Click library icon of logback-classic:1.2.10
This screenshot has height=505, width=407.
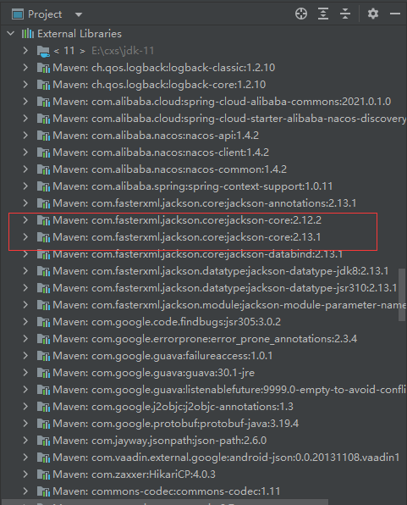click(43, 68)
